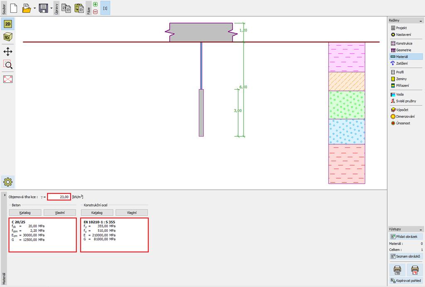This screenshot has width=425, height=287.
Task: Open Dimenzování mode
Action: click(406, 117)
